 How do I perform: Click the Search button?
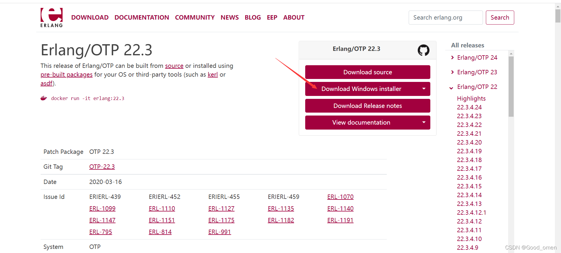[x=500, y=18]
